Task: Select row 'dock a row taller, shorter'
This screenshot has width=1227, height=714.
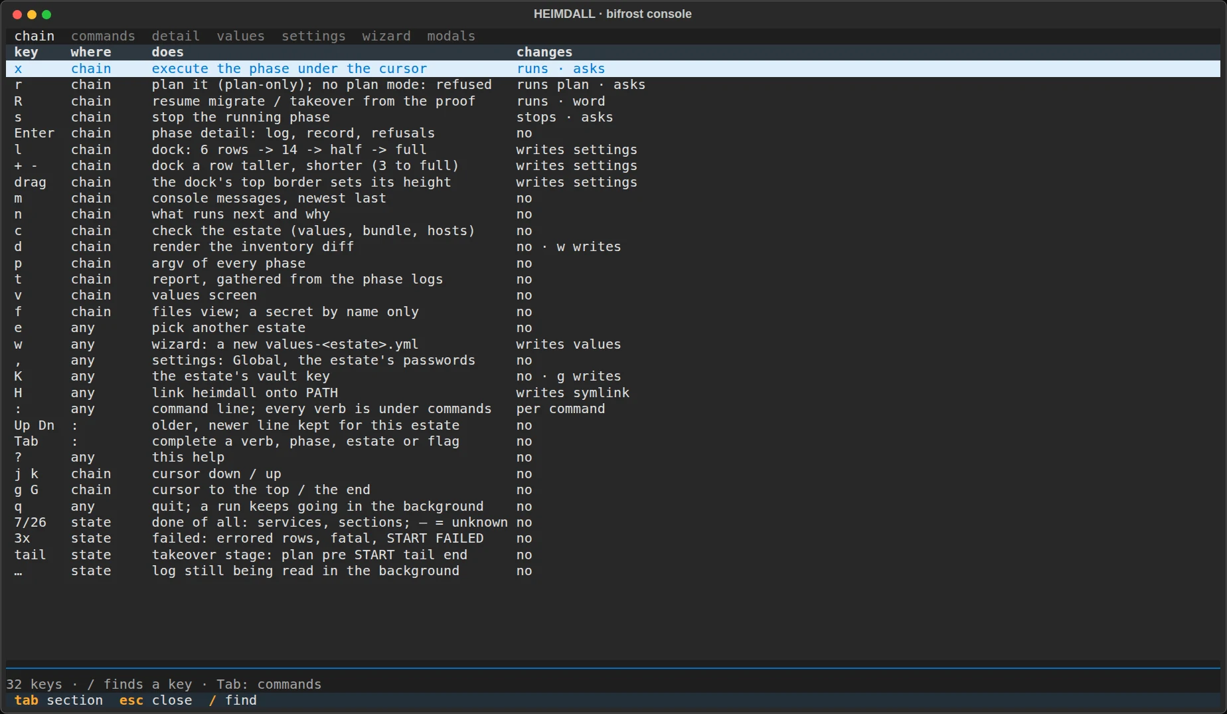Action: [613, 165]
